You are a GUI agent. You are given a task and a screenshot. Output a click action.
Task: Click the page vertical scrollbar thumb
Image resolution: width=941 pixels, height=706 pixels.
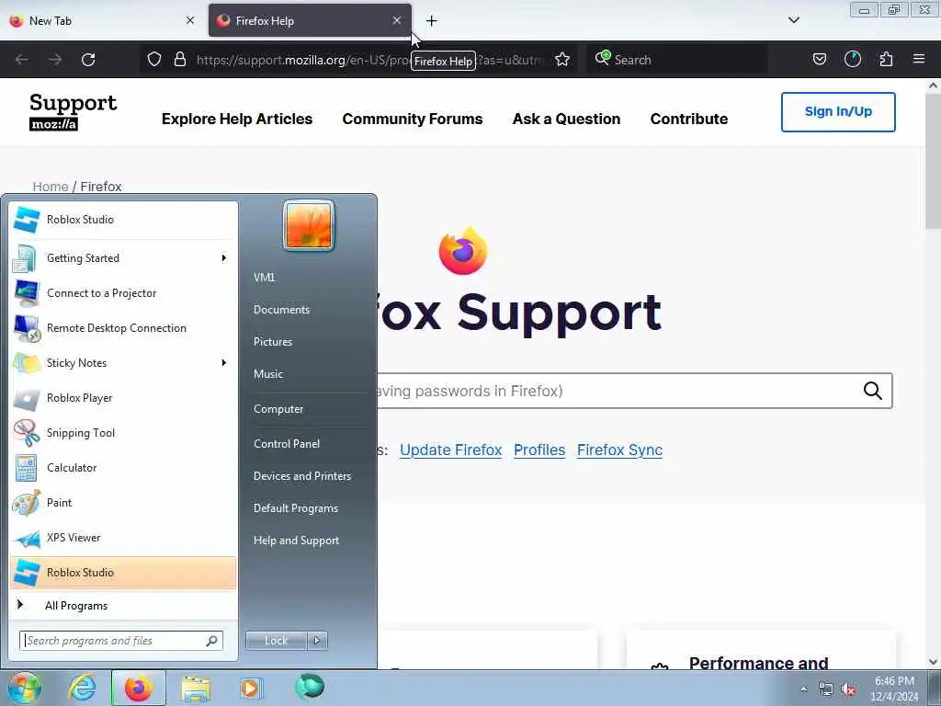click(933, 161)
